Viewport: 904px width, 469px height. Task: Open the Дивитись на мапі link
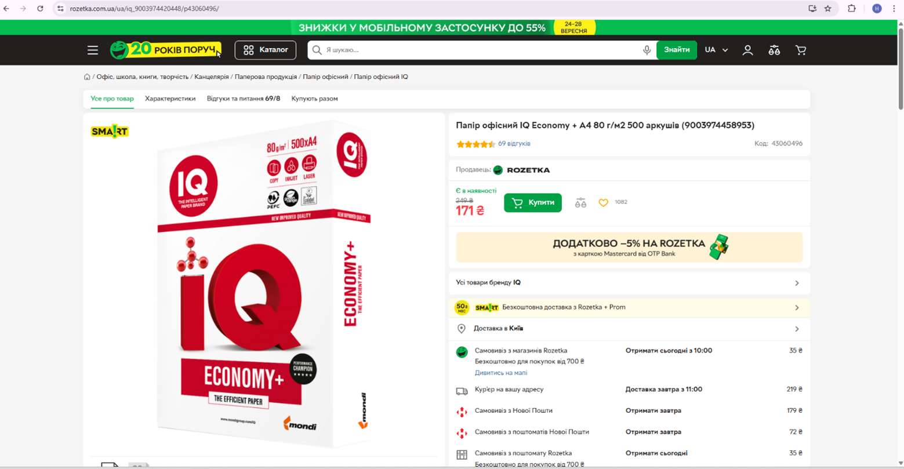pyautogui.click(x=501, y=373)
